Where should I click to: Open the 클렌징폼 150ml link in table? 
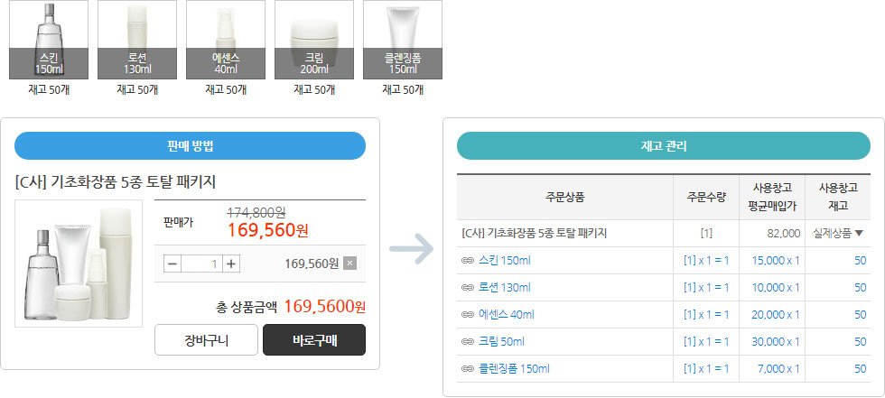point(514,369)
